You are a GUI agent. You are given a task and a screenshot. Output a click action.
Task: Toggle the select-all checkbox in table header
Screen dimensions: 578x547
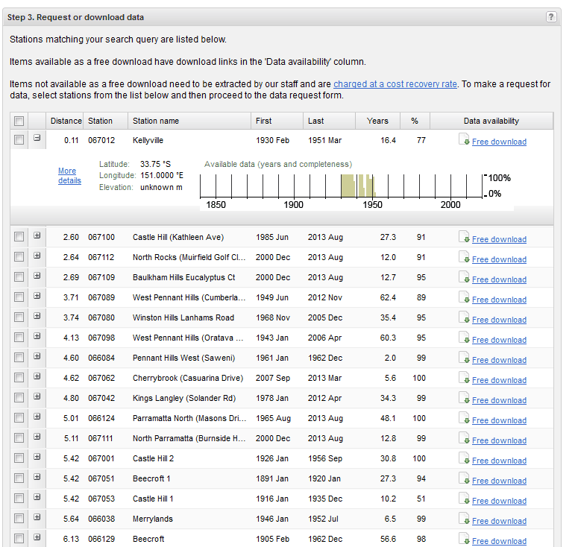(19, 121)
